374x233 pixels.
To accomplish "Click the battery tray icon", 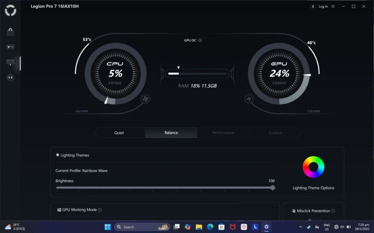I will [x=348, y=227].
